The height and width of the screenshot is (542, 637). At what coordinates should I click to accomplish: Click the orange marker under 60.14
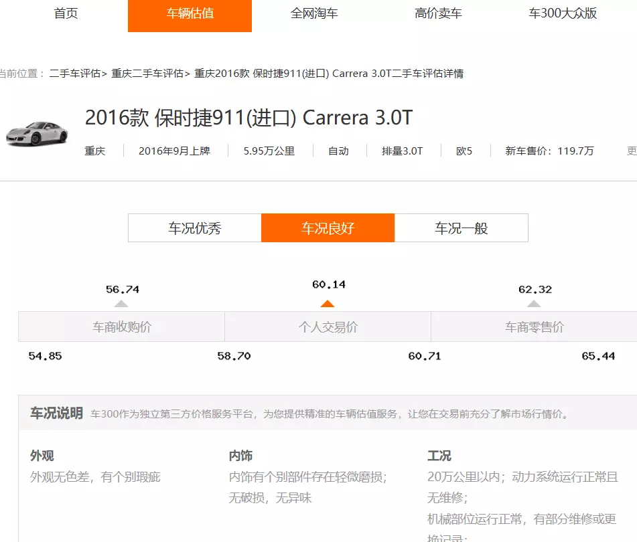coord(328,304)
